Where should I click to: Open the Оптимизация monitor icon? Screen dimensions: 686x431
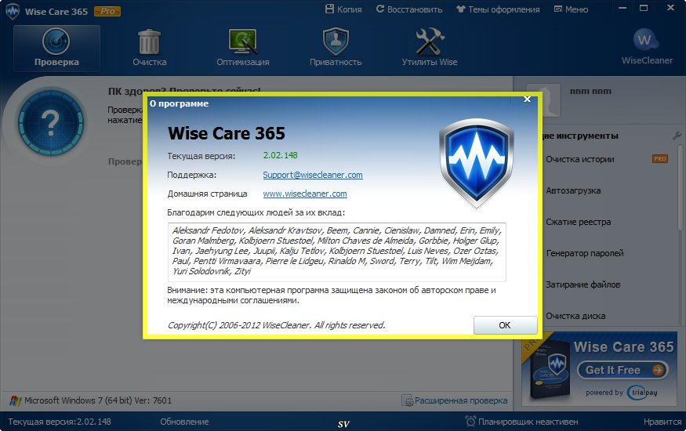pos(243,42)
